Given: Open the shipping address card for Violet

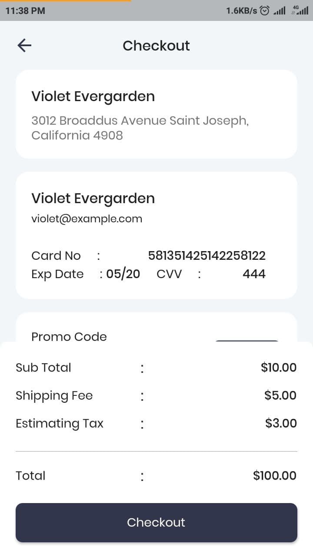Looking at the screenshot, I should [x=156, y=114].
